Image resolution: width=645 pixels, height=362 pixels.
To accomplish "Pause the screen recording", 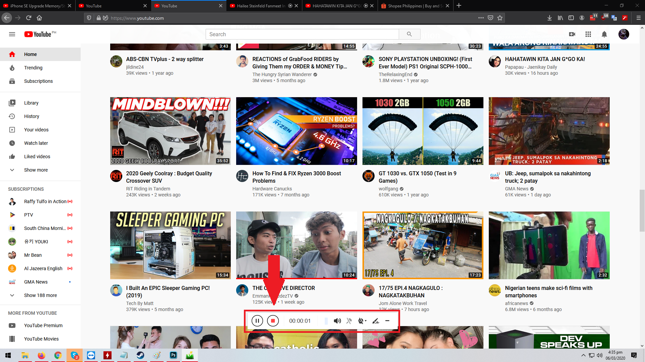I will (x=257, y=321).
